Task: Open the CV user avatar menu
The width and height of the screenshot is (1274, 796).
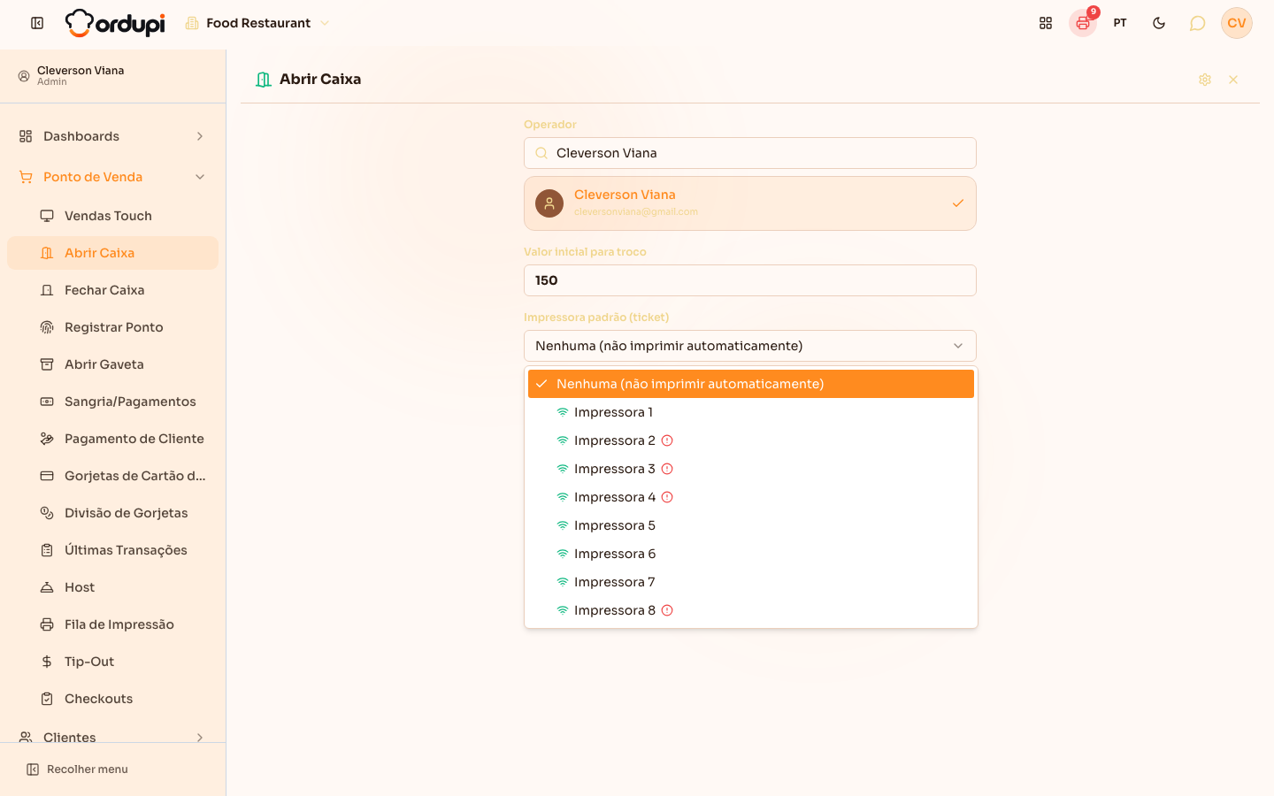Action: click(1237, 23)
